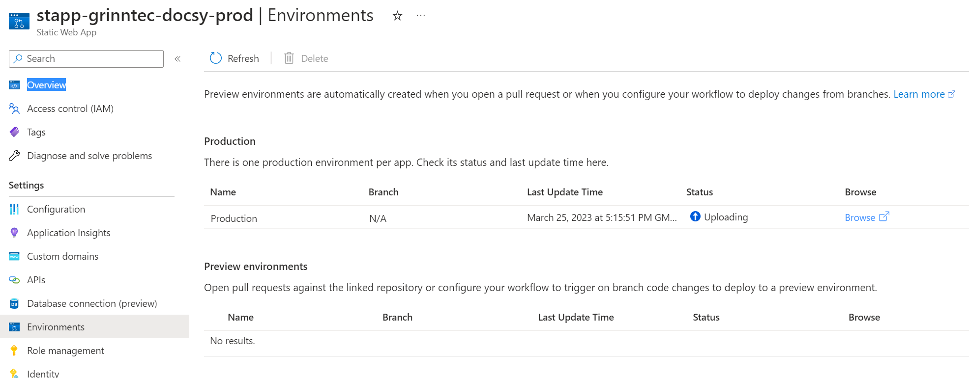
Task: Click the sidebar Search field
Action: click(86, 59)
